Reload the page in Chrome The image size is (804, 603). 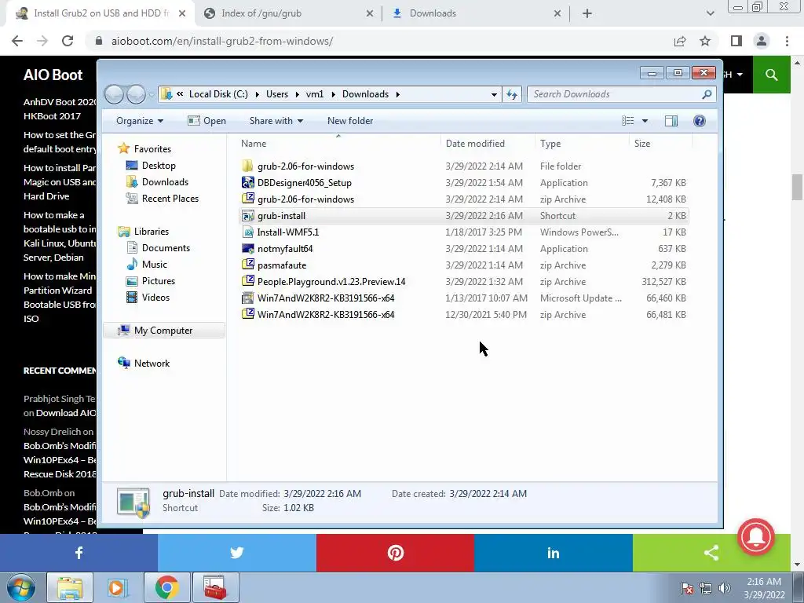(68, 41)
